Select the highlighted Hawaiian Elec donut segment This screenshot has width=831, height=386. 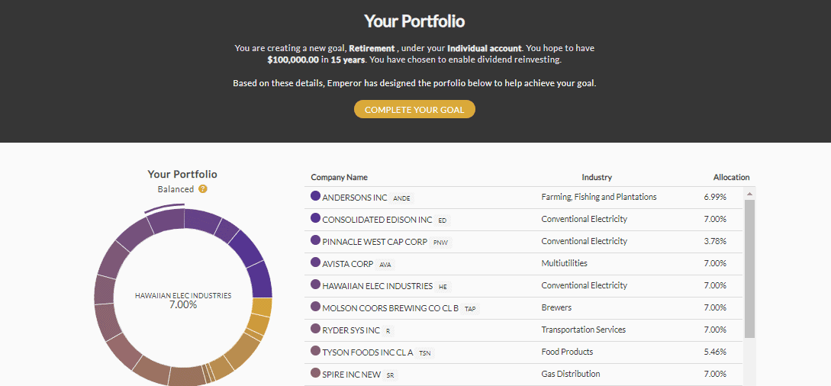[165, 219]
